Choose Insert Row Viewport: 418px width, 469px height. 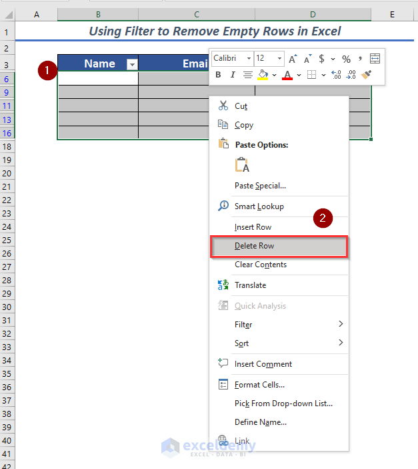[279, 227]
